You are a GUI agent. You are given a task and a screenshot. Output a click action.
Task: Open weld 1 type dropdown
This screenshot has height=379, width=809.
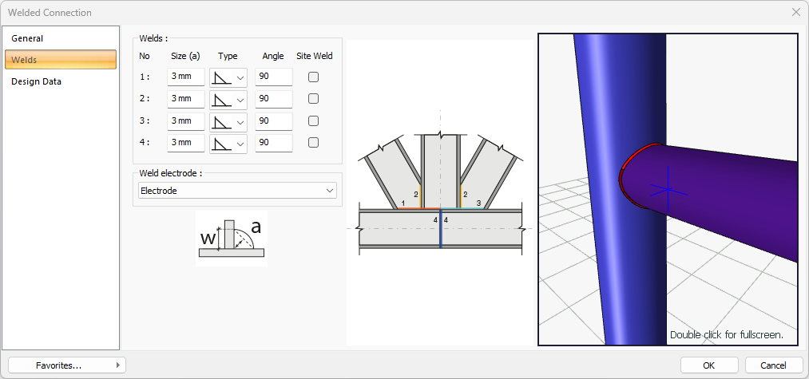[228, 77]
